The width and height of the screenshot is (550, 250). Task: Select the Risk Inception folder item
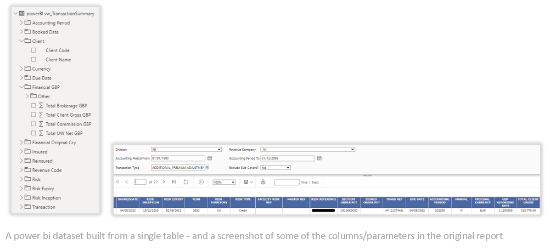[46, 198]
